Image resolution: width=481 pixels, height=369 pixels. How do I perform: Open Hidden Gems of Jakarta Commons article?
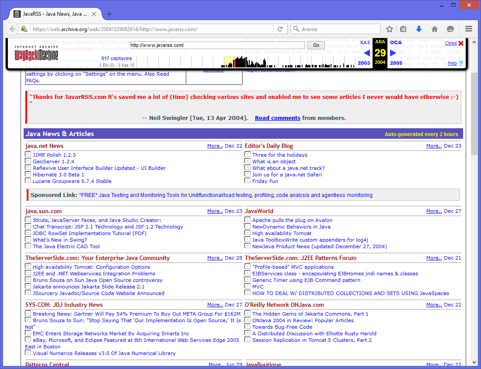310,314
